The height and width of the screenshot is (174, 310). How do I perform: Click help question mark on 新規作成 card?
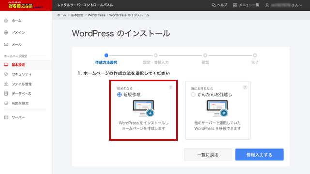(x=170, y=87)
